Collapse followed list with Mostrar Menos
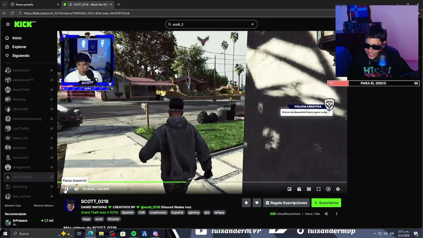423x238 pixels. [43, 206]
